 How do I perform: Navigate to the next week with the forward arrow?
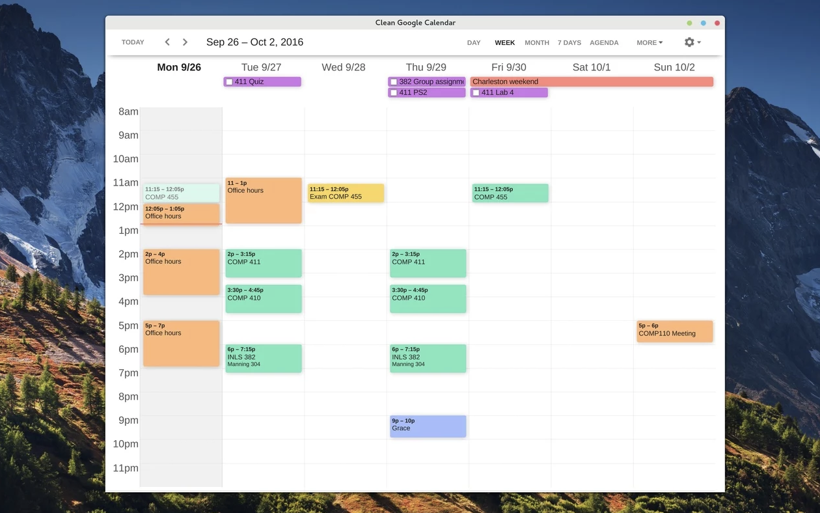pos(185,41)
